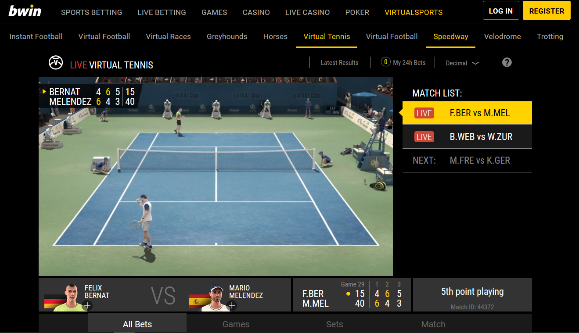Click 'Match ID: 44372' text
Viewport: 579px width, 333px height.
pyautogui.click(x=472, y=307)
